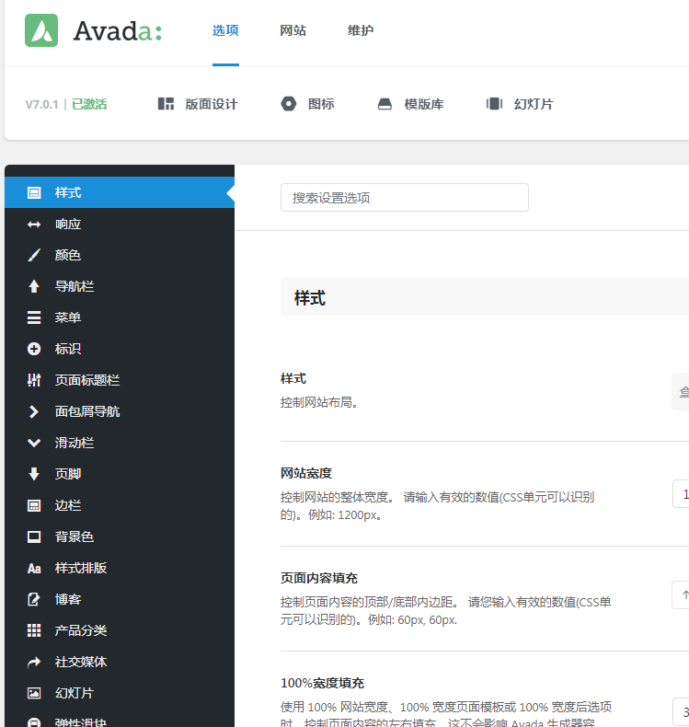Click the 幻灯片 slider icon in top bar

coord(494,104)
